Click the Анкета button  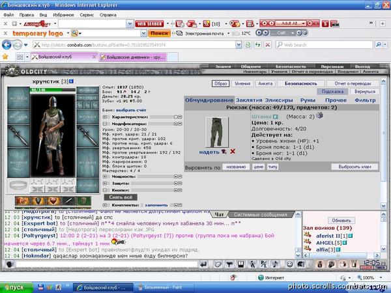pyautogui.click(x=265, y=83)
